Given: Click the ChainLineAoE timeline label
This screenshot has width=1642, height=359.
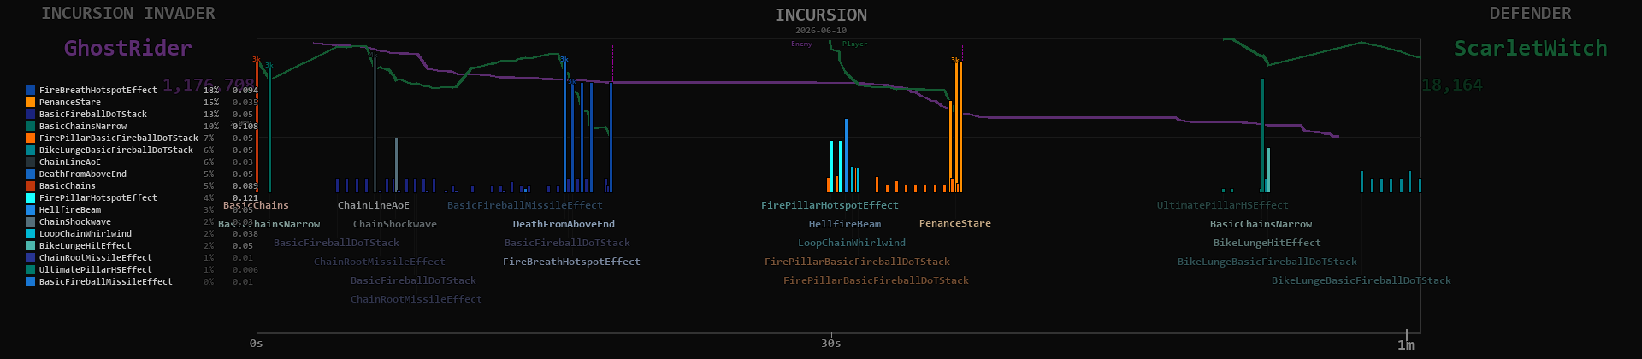Looking at the screenshot, I should (x=373, y=205).
